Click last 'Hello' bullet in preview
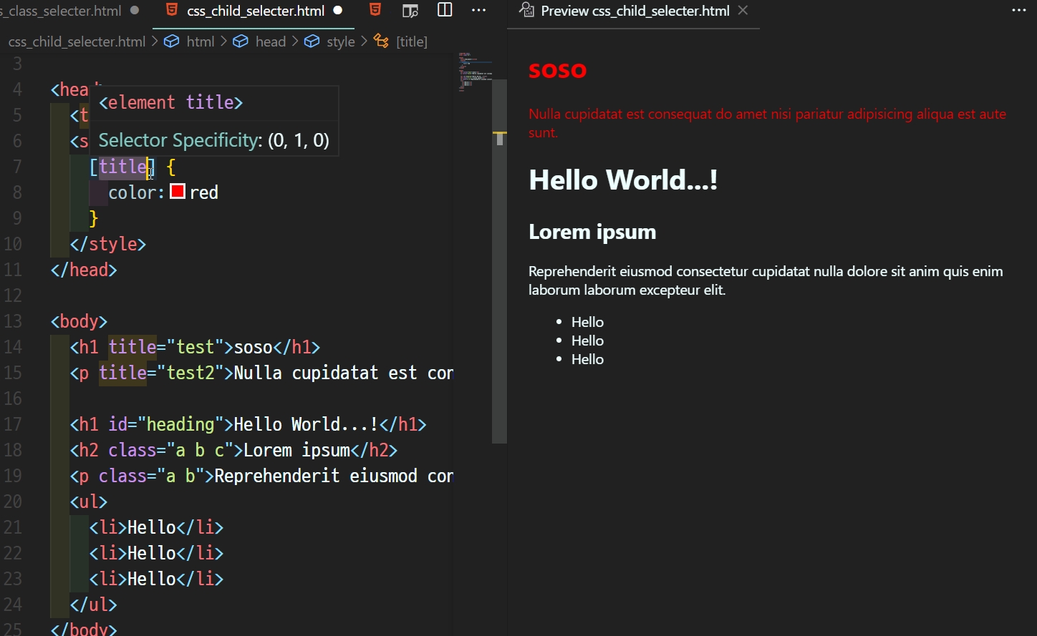This screenshot has height=636, width=1037. coord(587,359)
